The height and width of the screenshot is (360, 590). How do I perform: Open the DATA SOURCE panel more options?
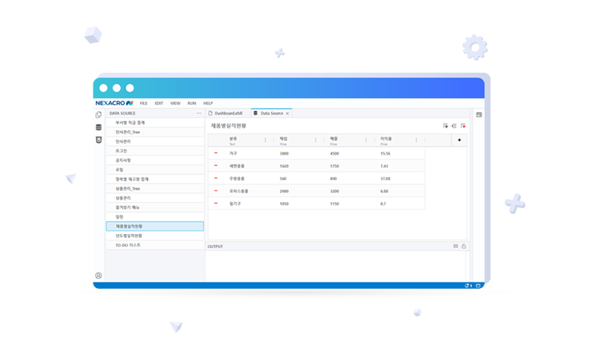coord(198,114)
